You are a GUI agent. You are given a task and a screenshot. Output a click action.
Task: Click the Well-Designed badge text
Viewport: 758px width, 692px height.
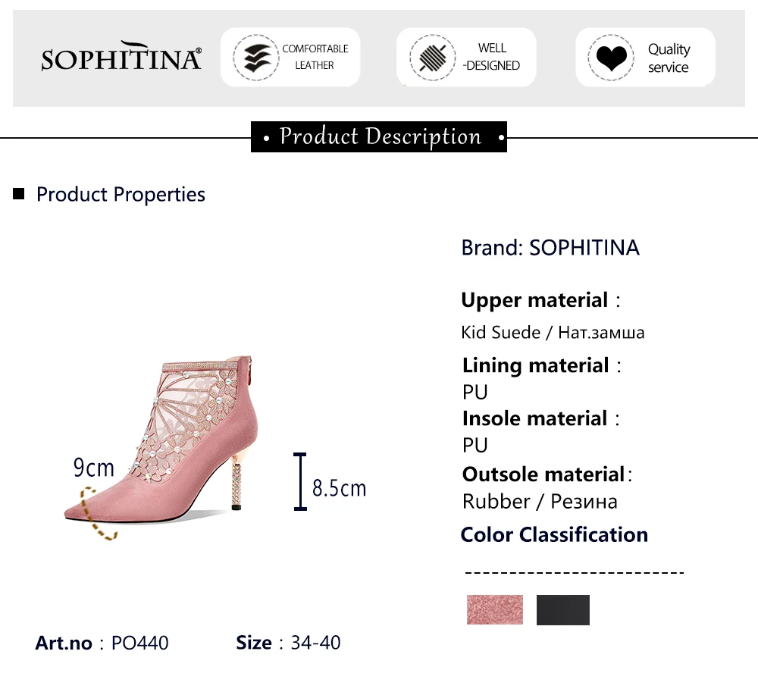[491, 58]
